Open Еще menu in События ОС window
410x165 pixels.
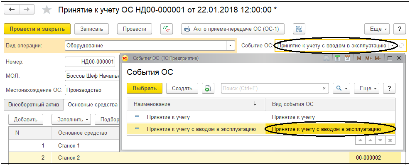[x=367, y=89]
